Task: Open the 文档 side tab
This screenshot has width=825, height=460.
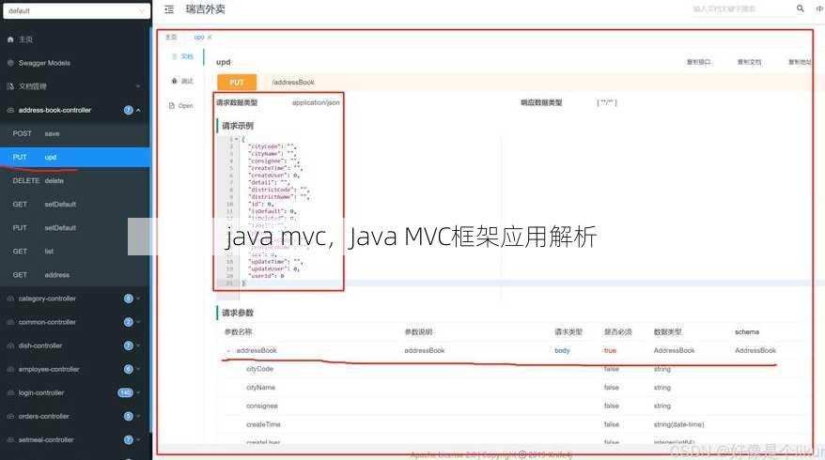Action: [x=182, y=56]
